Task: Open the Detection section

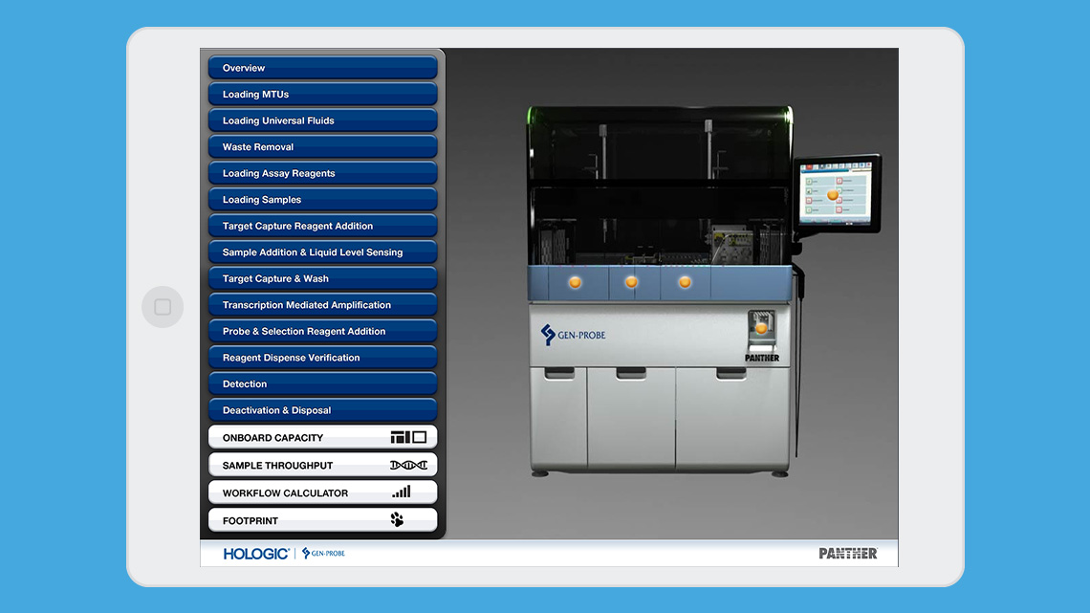Action: (x=322, y=383)
